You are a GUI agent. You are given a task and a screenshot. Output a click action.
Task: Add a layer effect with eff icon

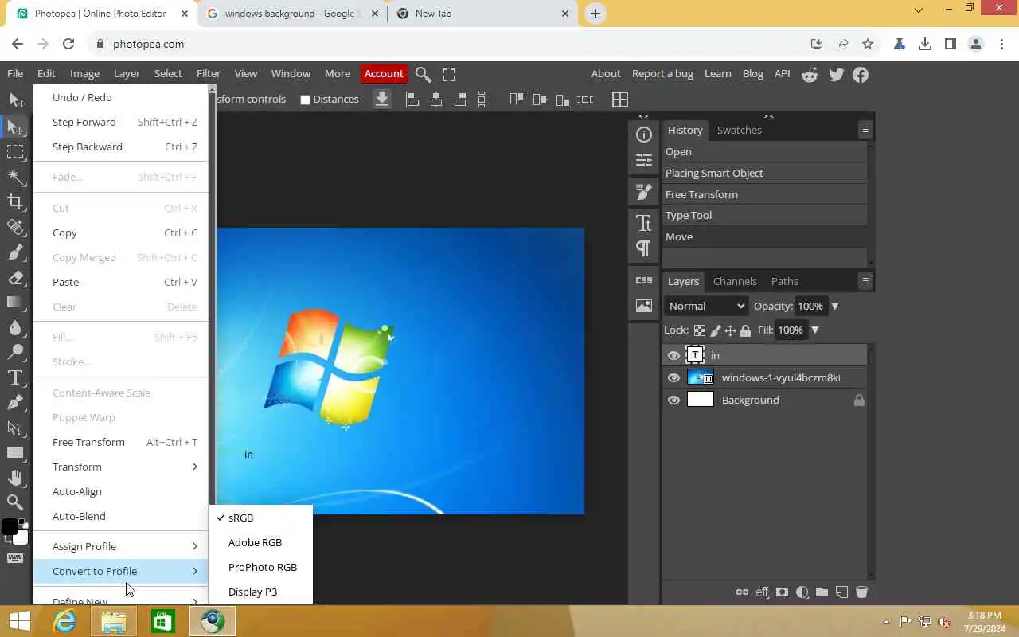click(762, 592)
